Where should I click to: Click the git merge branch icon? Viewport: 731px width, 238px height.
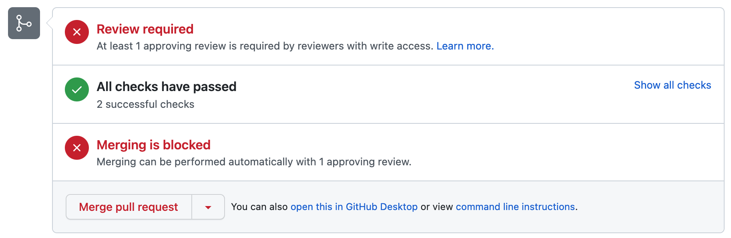(x=24, y=23)
